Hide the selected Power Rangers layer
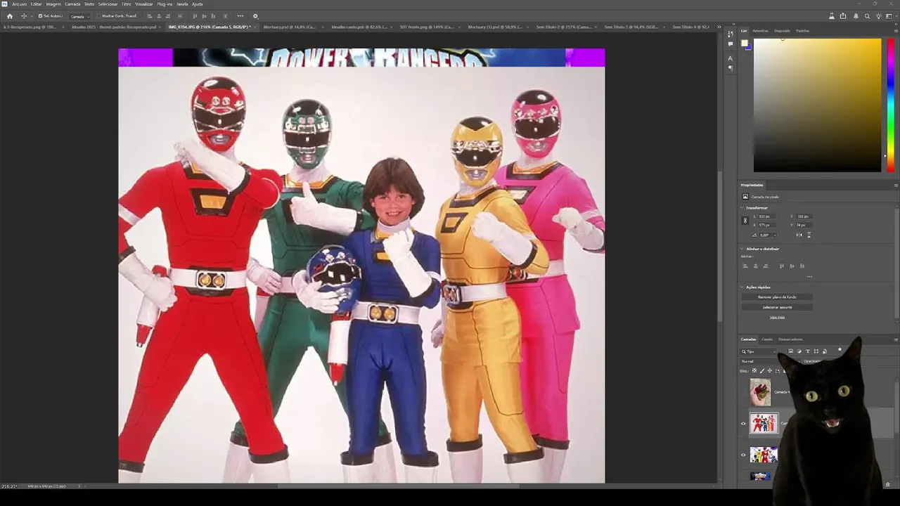The width and height of the screenshot is (900, 506). (743, 424)
